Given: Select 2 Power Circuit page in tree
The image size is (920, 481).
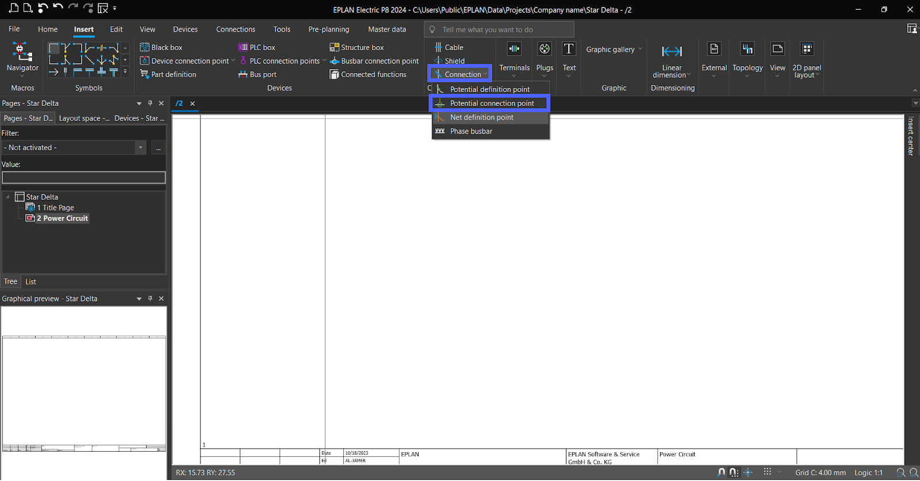Looking at the screenshot, I should click(57, 218).
